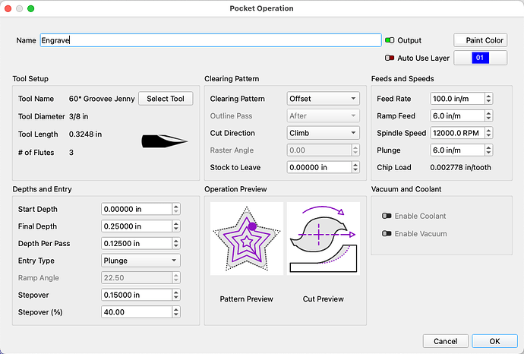The height and width of the screenshot is (354, 524).
Task: Click the Stock to Leave stepper arrows
Action: coord(355,167)
